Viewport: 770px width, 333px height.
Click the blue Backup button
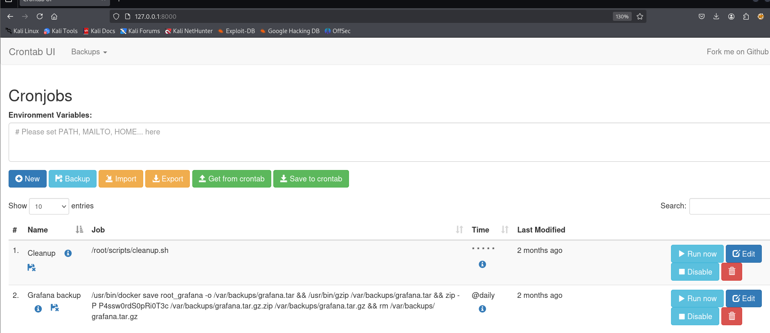coord(72,179)
